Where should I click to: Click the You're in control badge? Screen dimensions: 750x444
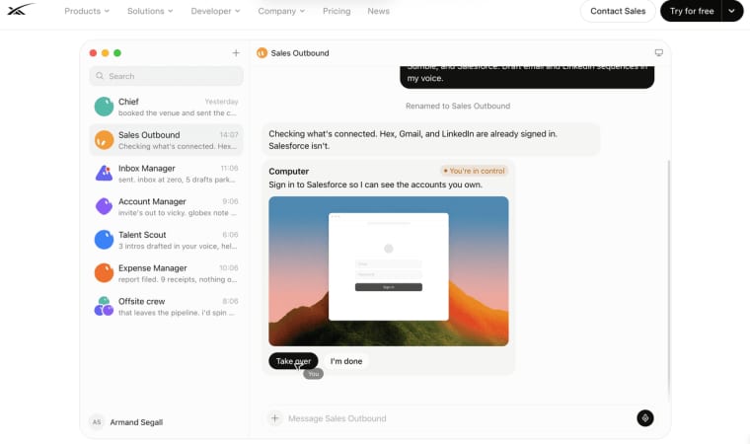click(474, 171)
